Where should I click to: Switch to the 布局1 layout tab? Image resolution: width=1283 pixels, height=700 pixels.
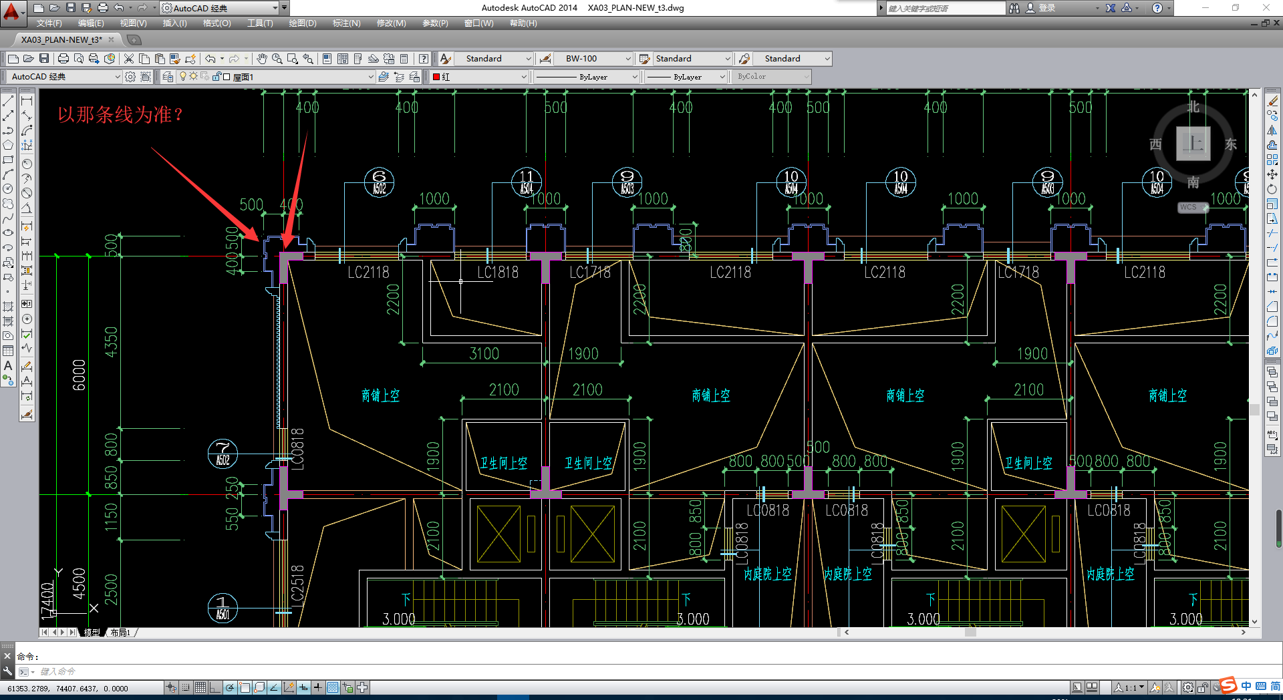tap(120, 633)
